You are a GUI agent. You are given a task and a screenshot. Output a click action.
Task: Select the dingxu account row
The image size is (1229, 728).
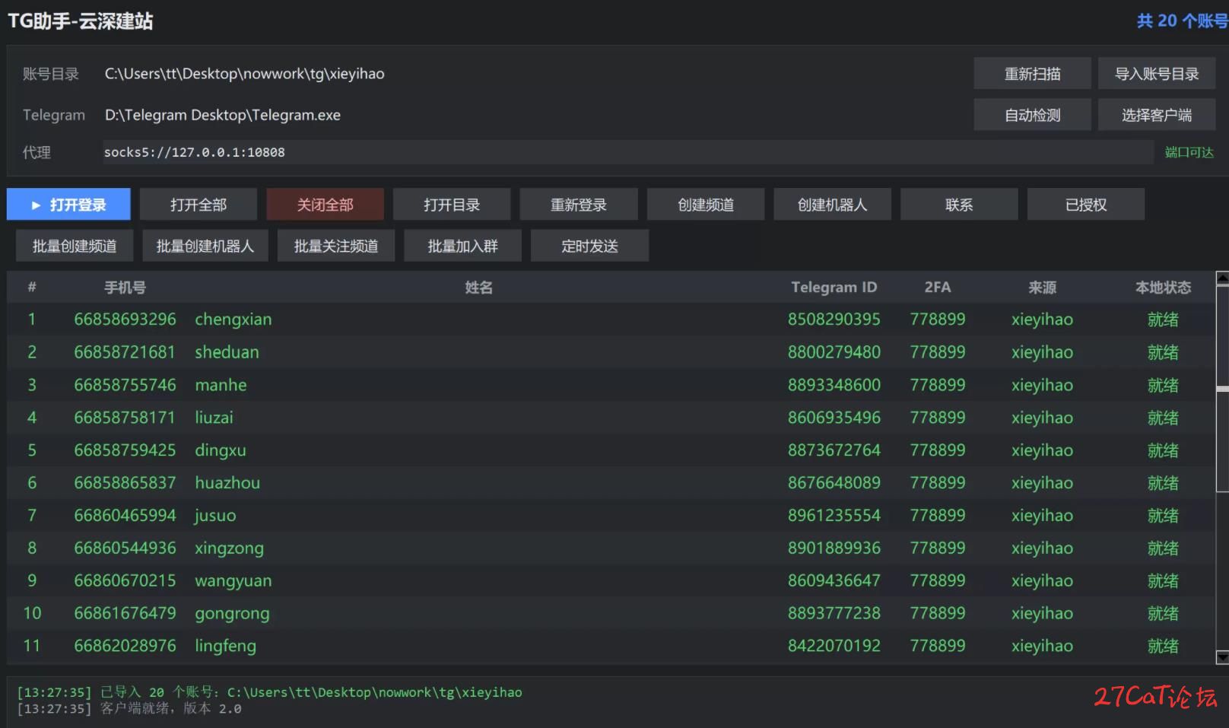click(x=611, y=450)
